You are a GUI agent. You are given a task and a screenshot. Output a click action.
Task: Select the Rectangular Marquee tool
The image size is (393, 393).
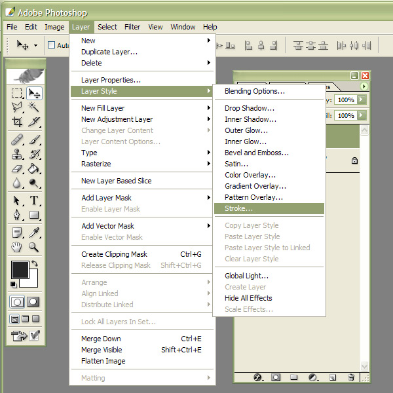pyautogui.click(x=17, y=93)
